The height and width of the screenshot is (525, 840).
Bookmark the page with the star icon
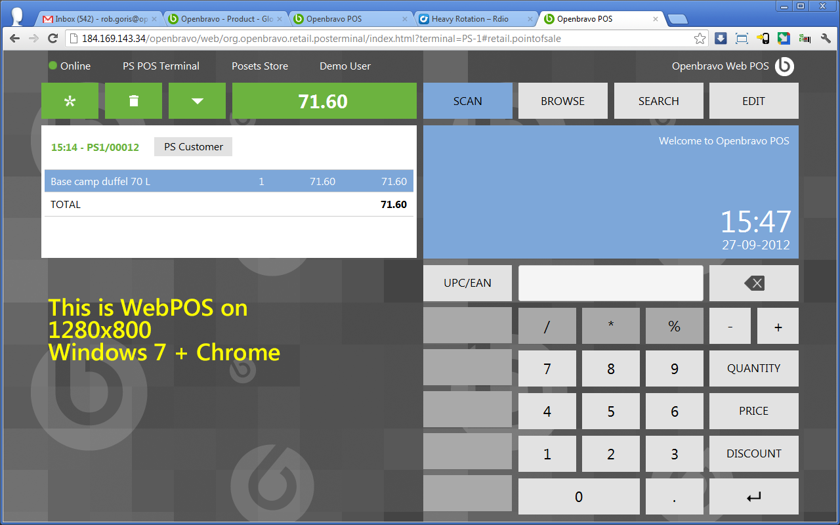(700, 39)
